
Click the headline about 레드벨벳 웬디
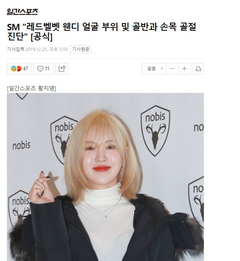pyautogui.click(x=101, y=32)
